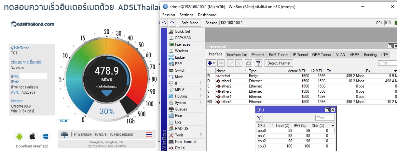Open Bangkok TOT-Broadband server selector
This screenshot has width=397, height=151.
click(x=106, y=134)
